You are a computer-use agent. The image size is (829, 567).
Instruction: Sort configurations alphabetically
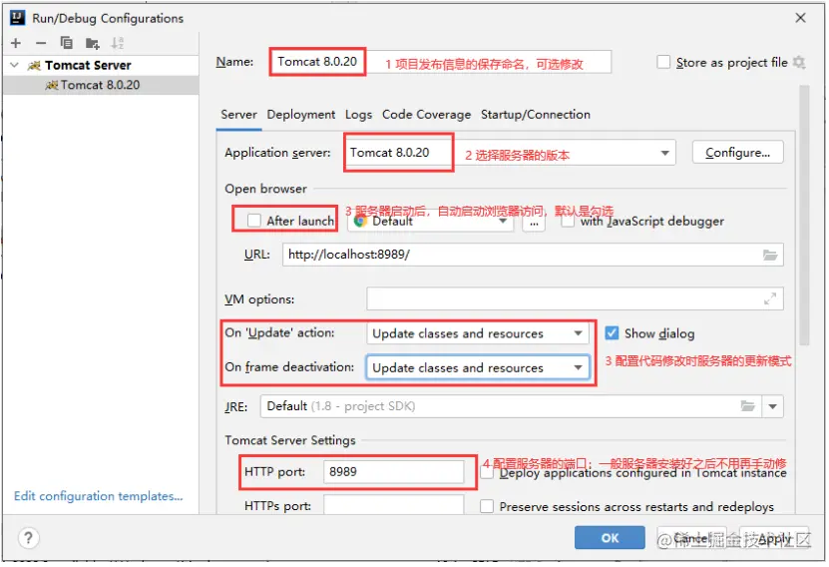[117, 43]
